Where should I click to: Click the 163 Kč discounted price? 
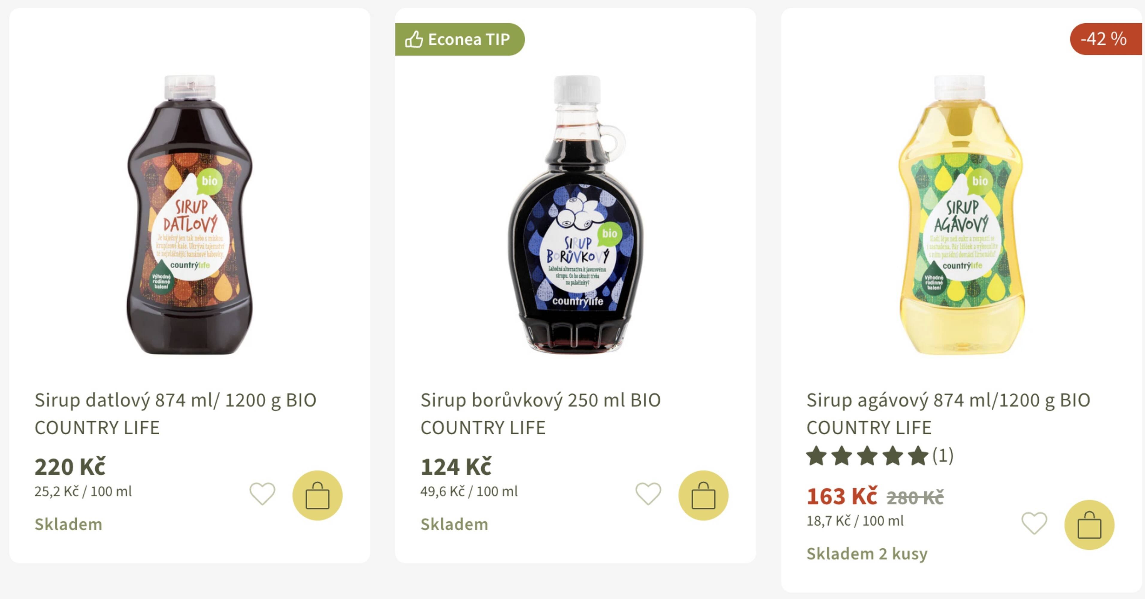tap(842, 496)
